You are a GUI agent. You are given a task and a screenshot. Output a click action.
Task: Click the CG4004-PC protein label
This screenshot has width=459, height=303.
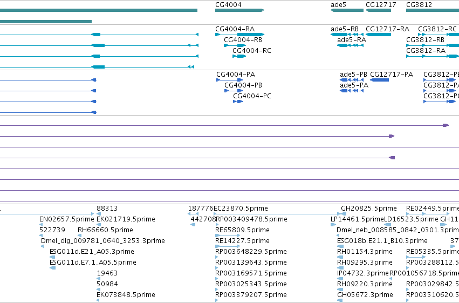252,96
